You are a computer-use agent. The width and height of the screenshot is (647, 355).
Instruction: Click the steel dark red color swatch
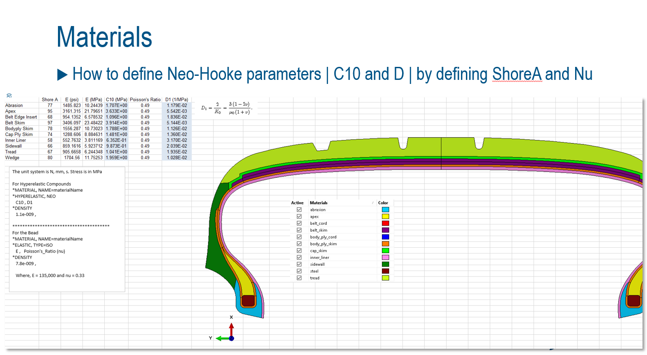[385, 271]
